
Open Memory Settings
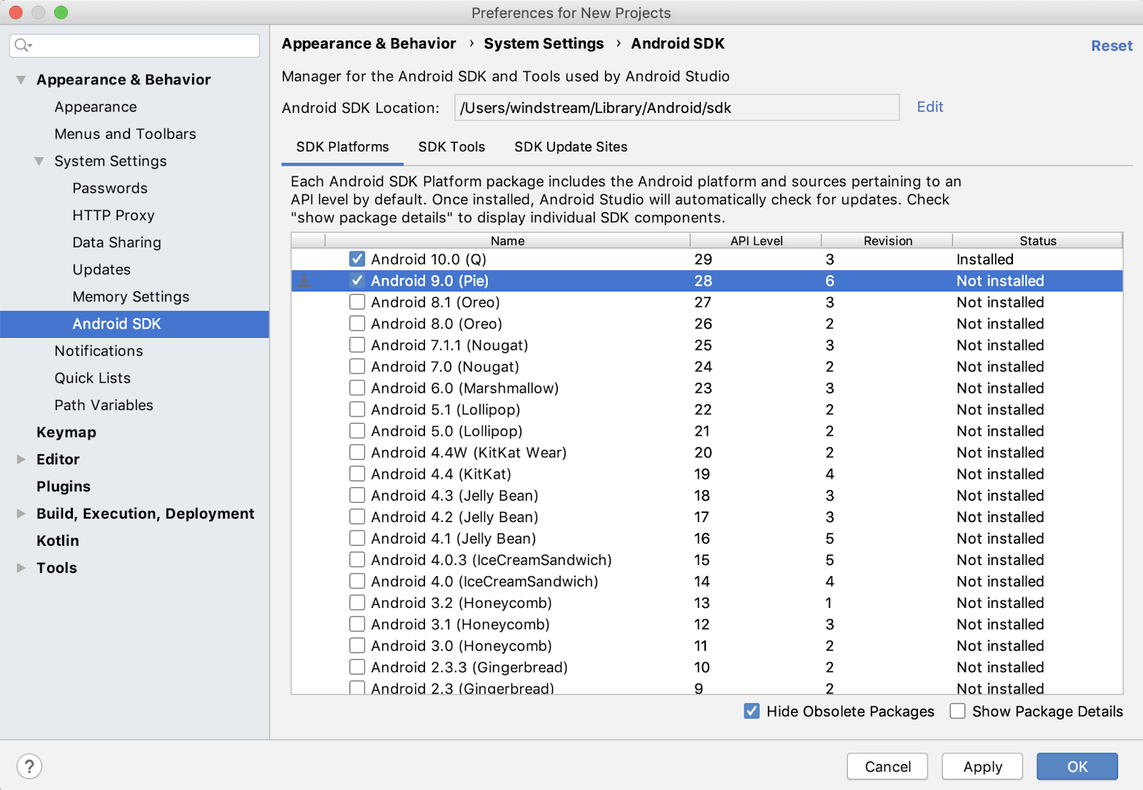click(x=131, y=297)
